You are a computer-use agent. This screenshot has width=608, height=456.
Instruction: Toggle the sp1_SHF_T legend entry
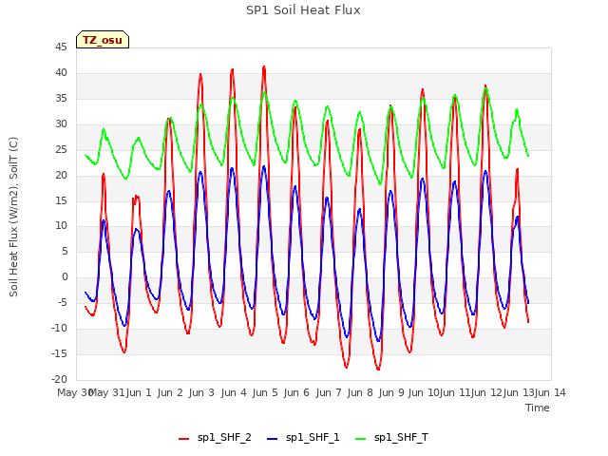point(391,438)
